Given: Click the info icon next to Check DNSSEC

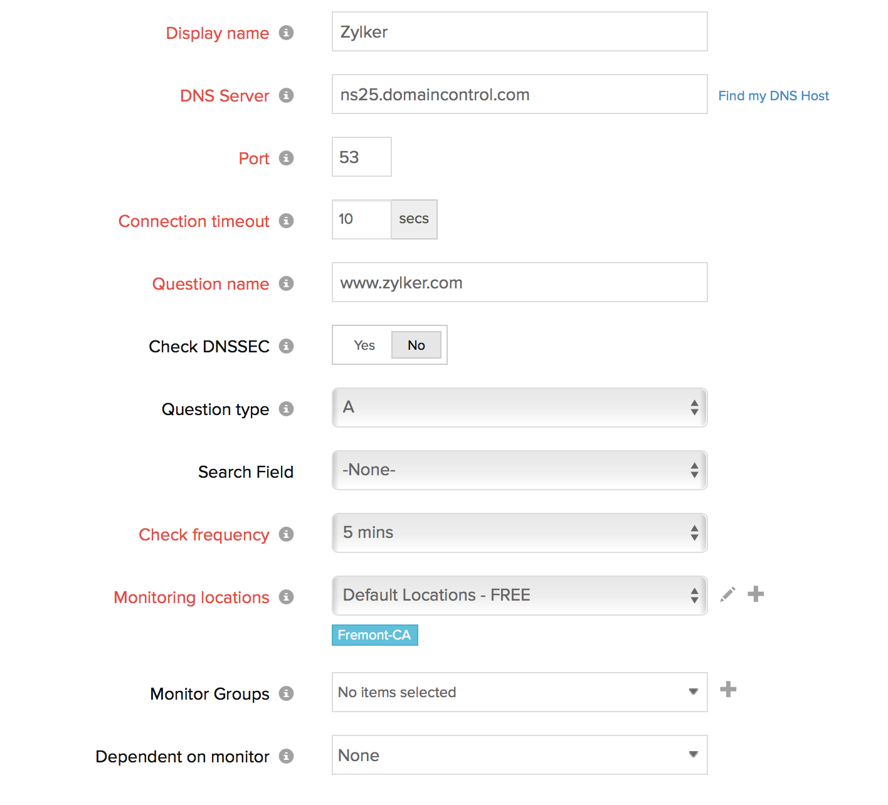Looking at the screenshot, I should [x=286, y=346].
